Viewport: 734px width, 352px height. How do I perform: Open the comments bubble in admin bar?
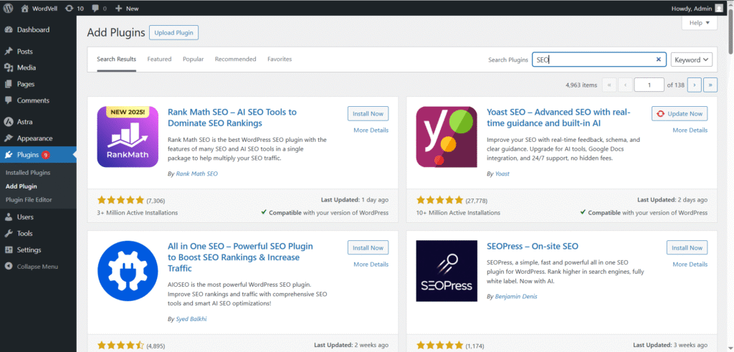click(95, 8)
